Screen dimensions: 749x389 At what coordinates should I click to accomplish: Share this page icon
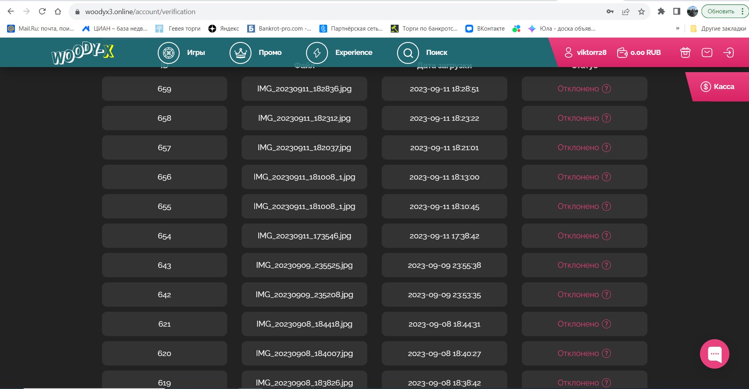pos(626,11)
